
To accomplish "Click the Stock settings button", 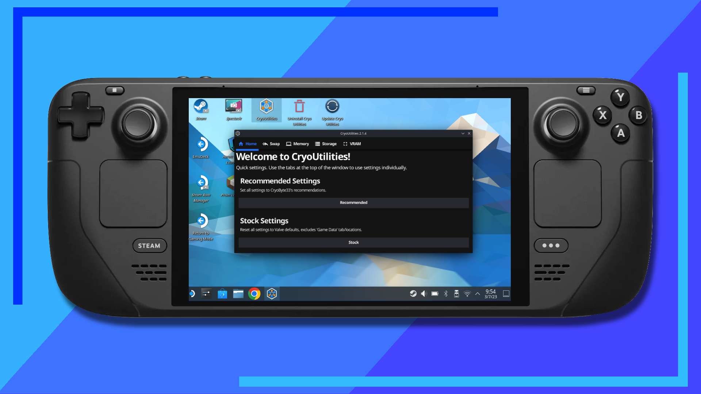I will coord(353,243).
